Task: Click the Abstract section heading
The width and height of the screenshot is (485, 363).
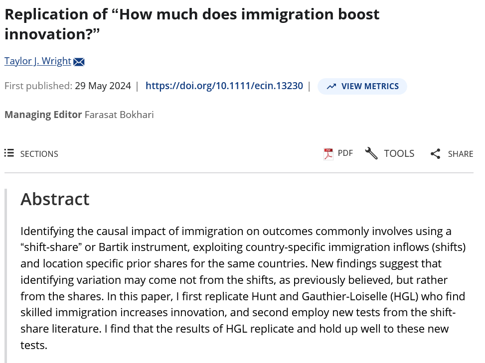Action: click(x=55, y=199)
